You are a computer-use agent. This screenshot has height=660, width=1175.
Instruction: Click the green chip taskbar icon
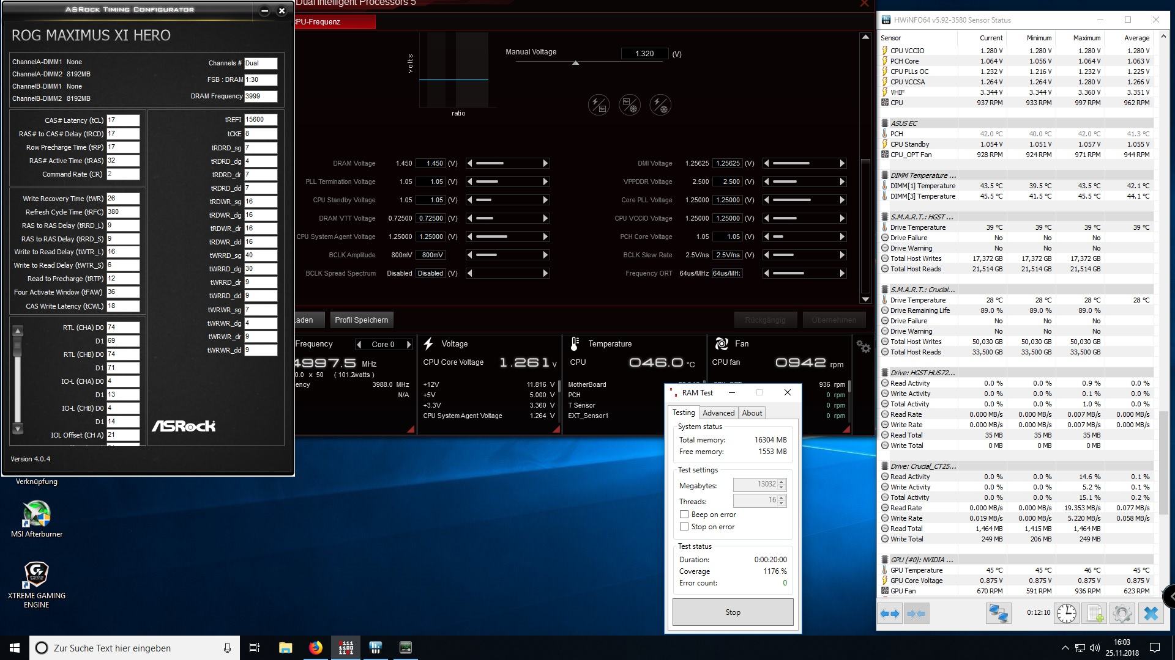click(x=406, y=648)
